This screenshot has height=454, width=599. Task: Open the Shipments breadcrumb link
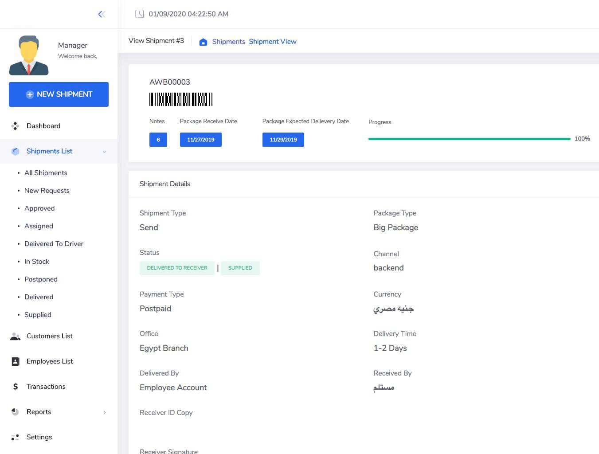pyautogui.click(x=228, y=42)
